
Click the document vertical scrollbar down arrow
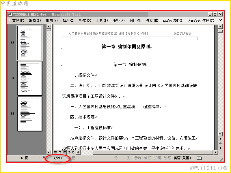click(220, 134)
